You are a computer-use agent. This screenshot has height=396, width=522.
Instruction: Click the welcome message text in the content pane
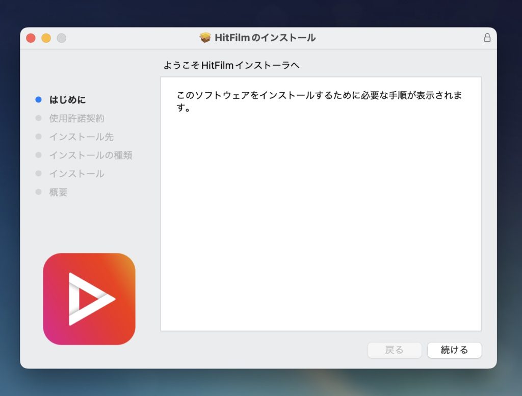pyautogui.click(x=319, y=101)
